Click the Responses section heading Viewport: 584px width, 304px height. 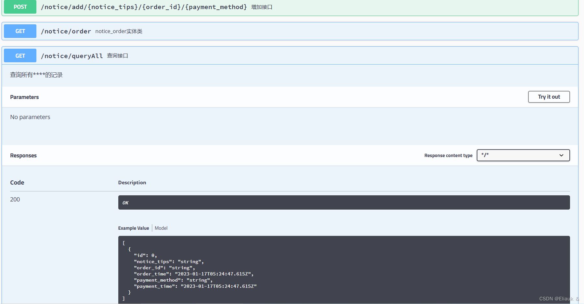[x=23, y=155]
